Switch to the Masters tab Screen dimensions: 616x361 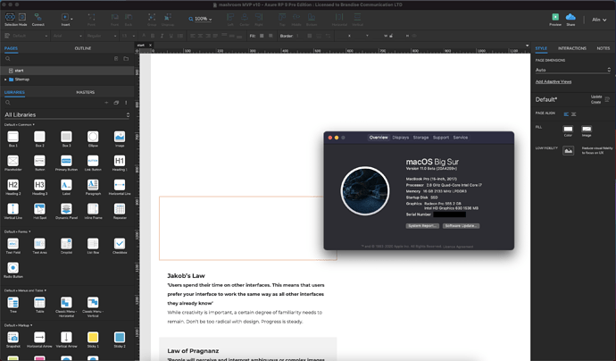(x=85, y=92)
